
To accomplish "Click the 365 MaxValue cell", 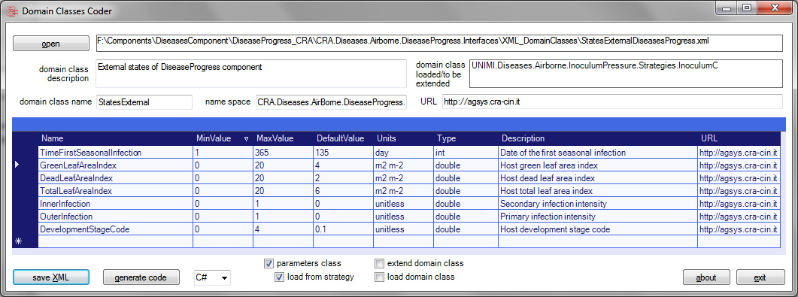I will [283, 153].
